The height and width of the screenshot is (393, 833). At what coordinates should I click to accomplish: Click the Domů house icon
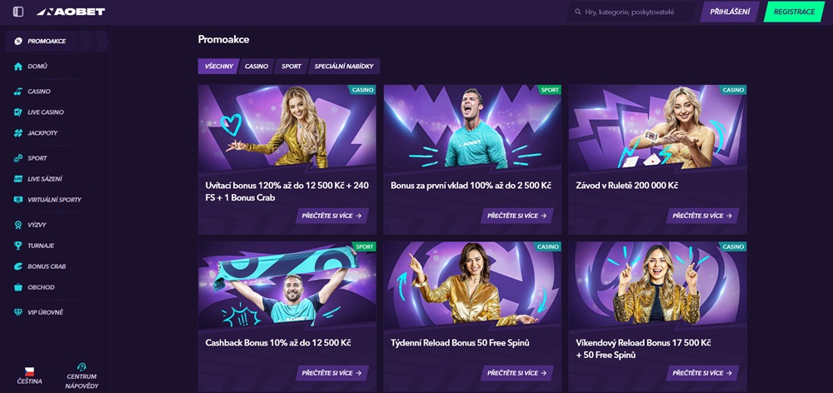pos(18,67)
